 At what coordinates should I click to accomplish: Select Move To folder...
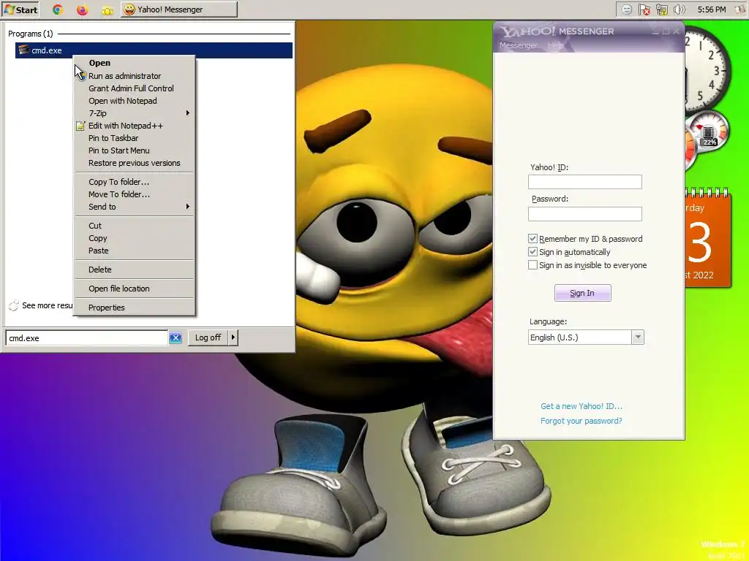click(135, 194)
